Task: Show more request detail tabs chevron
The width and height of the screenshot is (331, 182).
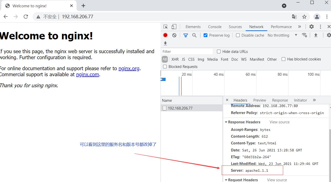Action: (x=314, y=100)
